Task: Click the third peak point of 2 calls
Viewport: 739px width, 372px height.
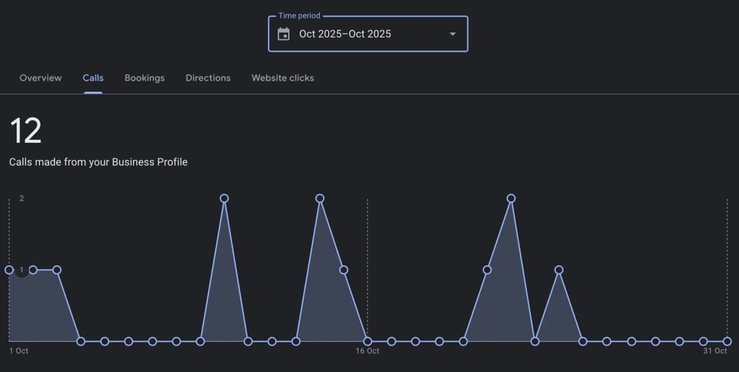Action: click(511, 198)
